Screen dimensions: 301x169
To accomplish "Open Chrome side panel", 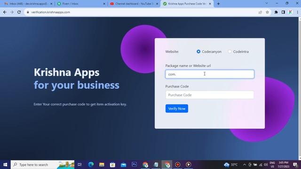I will (283, 12).
